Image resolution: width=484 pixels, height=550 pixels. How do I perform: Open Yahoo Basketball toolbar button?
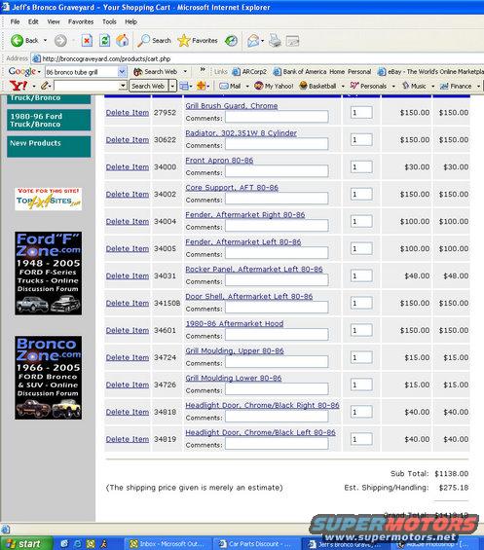coord(317,86)
